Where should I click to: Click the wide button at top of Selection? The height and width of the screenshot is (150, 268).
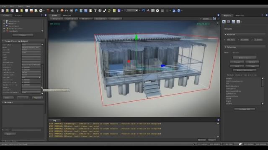[x=245, y=57]
